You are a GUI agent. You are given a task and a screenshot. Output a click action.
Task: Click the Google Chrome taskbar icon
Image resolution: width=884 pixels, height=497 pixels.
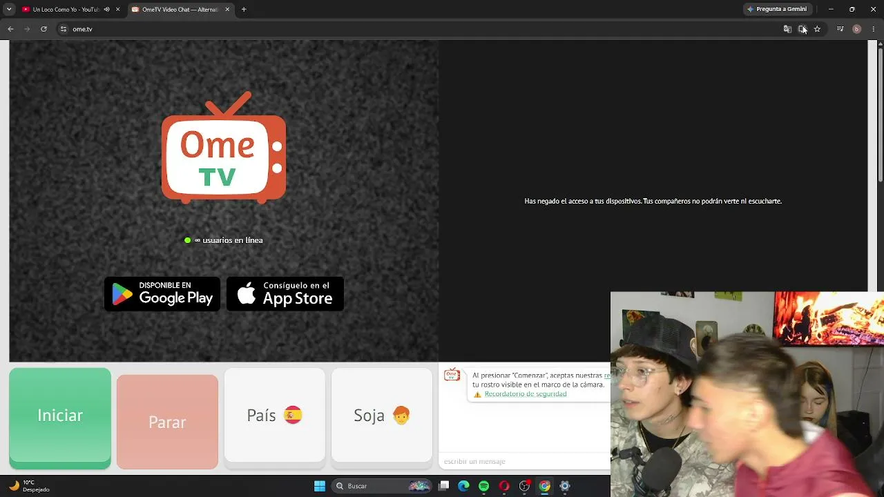(x=544, y=486)
